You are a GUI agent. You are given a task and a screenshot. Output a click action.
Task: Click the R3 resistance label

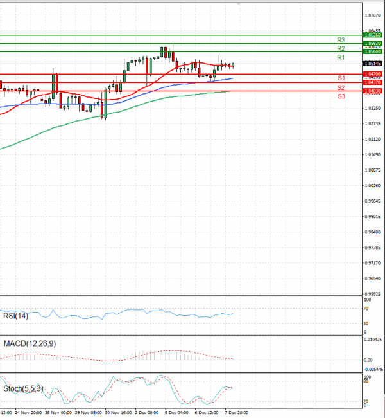pos(341,40)
